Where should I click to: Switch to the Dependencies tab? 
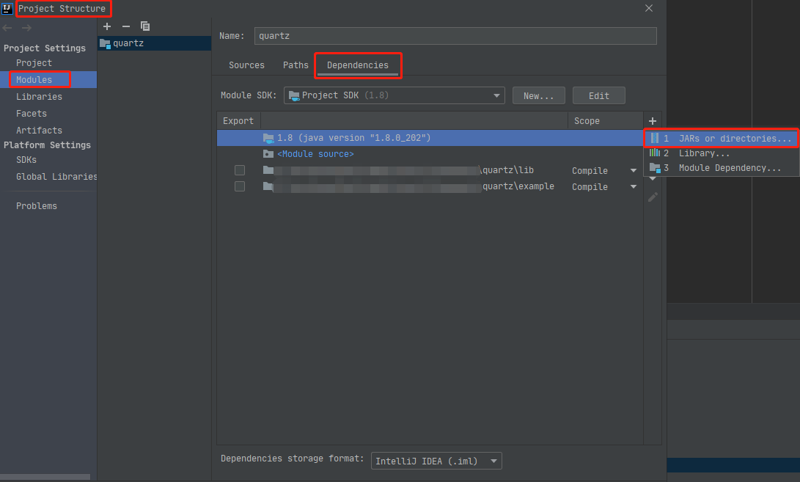tap(358, 65)
